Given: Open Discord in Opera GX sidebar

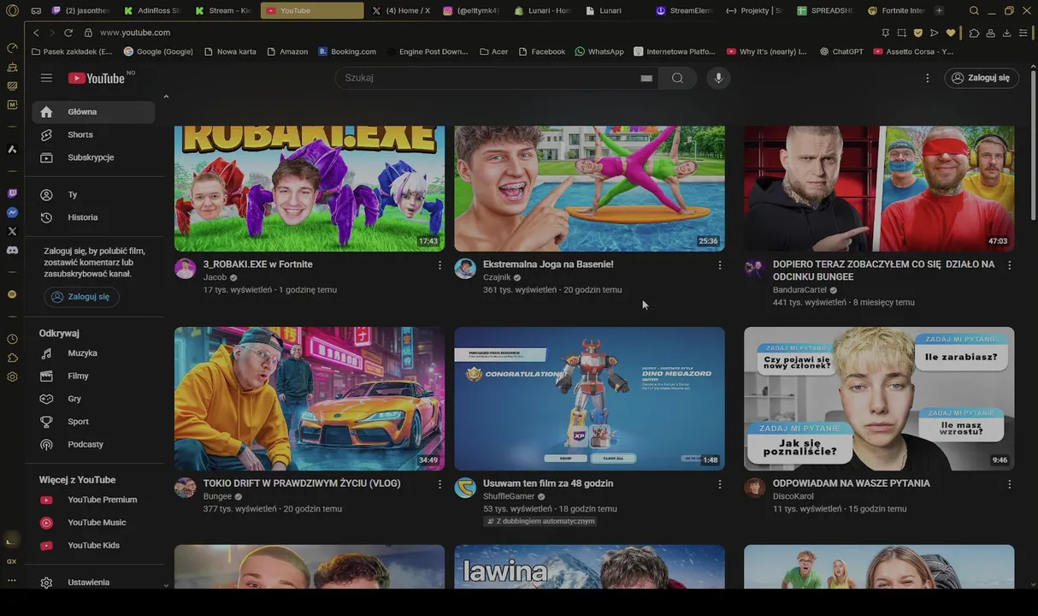Looking at the screenshot, I should click(12, 250).
